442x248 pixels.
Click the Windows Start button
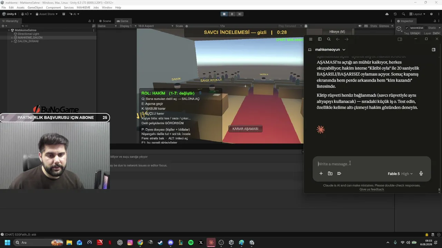coord(7,242)
